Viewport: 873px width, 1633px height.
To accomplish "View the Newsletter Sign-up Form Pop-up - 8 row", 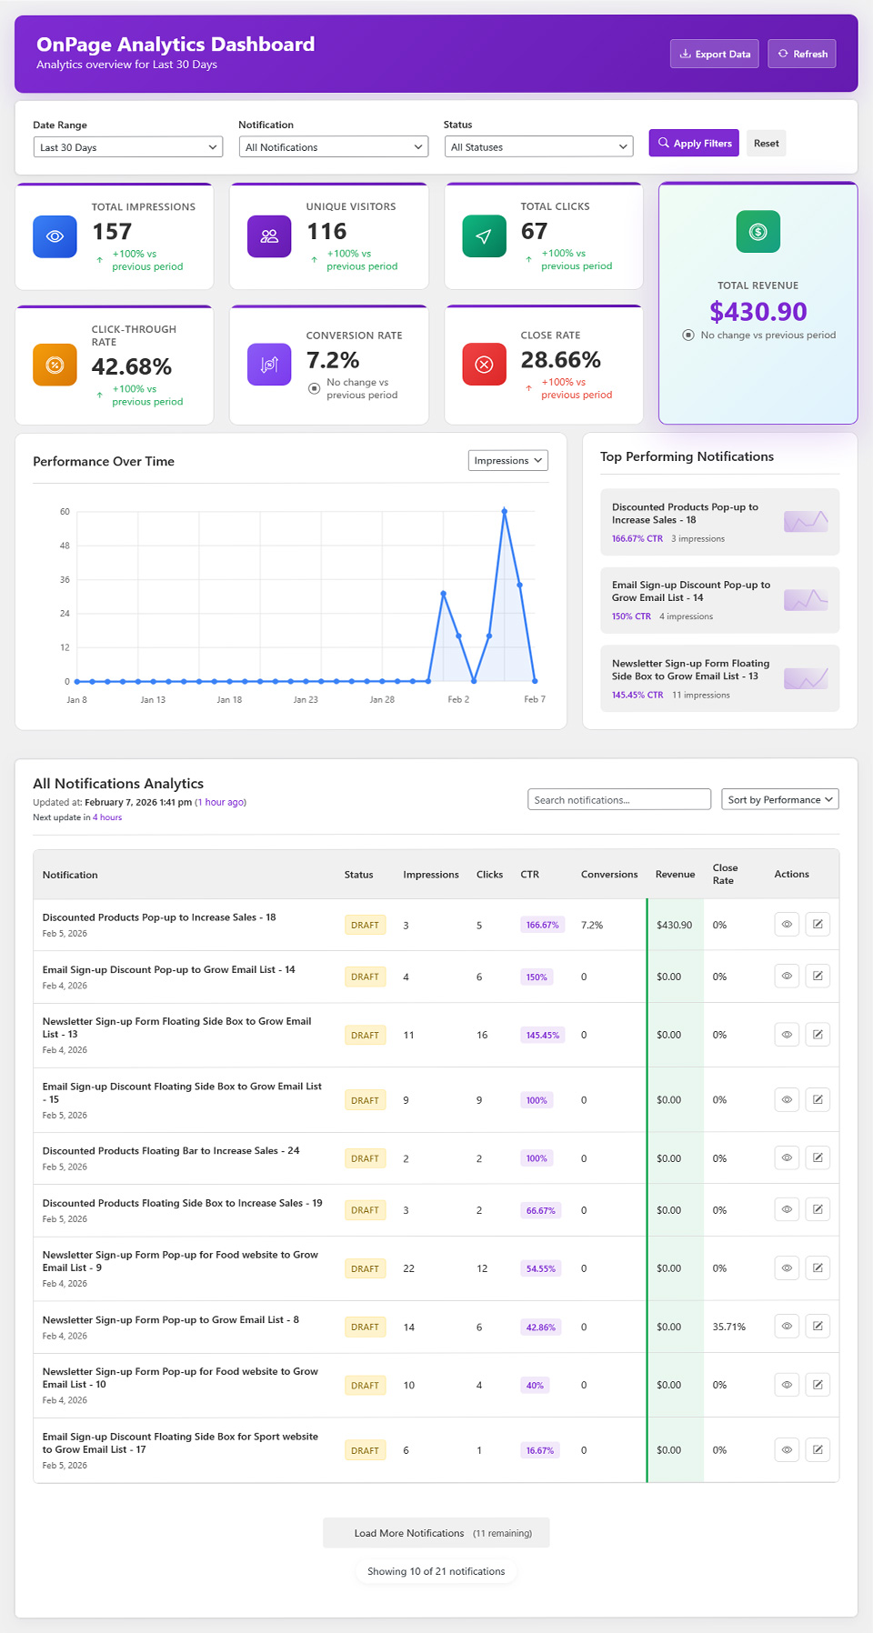I will point(787,1327).
